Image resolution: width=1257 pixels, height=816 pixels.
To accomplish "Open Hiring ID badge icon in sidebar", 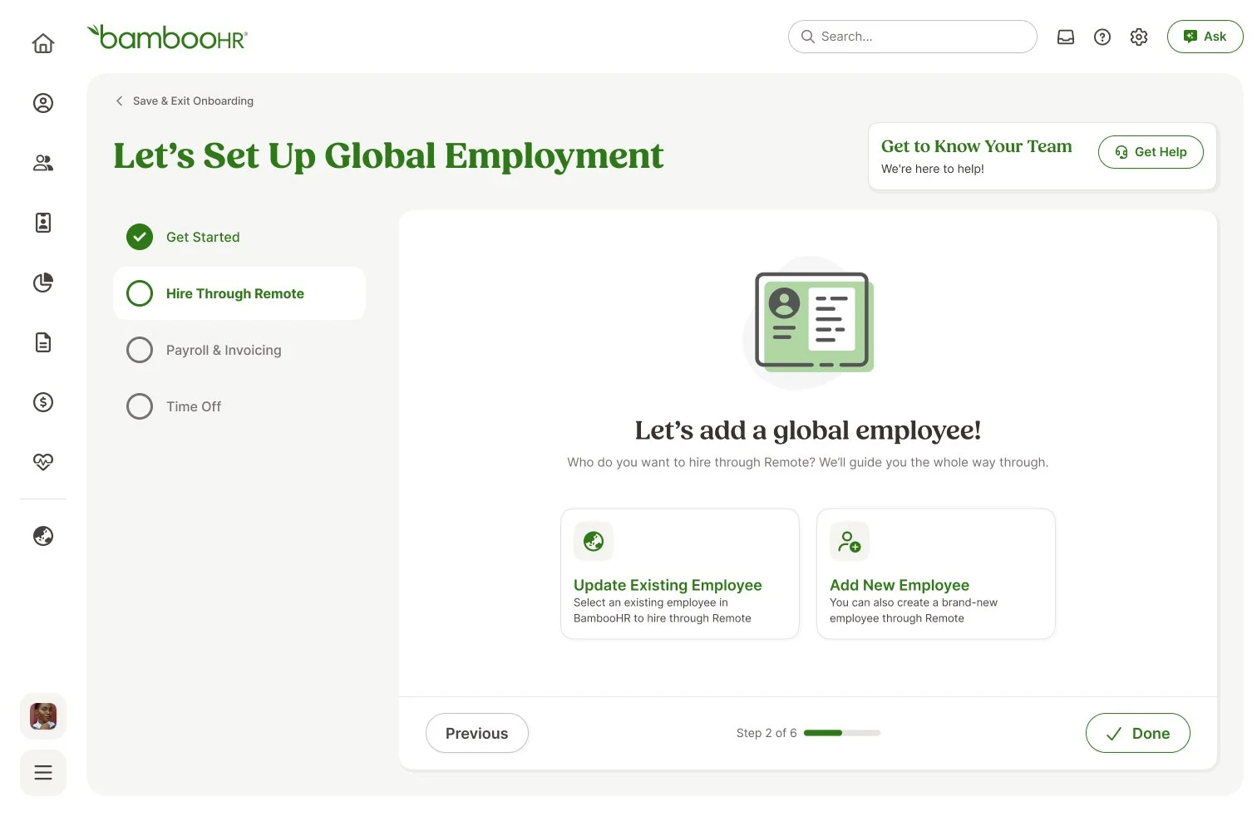I will point(43,223).
